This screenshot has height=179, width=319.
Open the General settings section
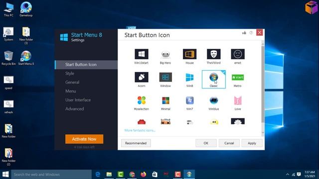tap(72, 82)
